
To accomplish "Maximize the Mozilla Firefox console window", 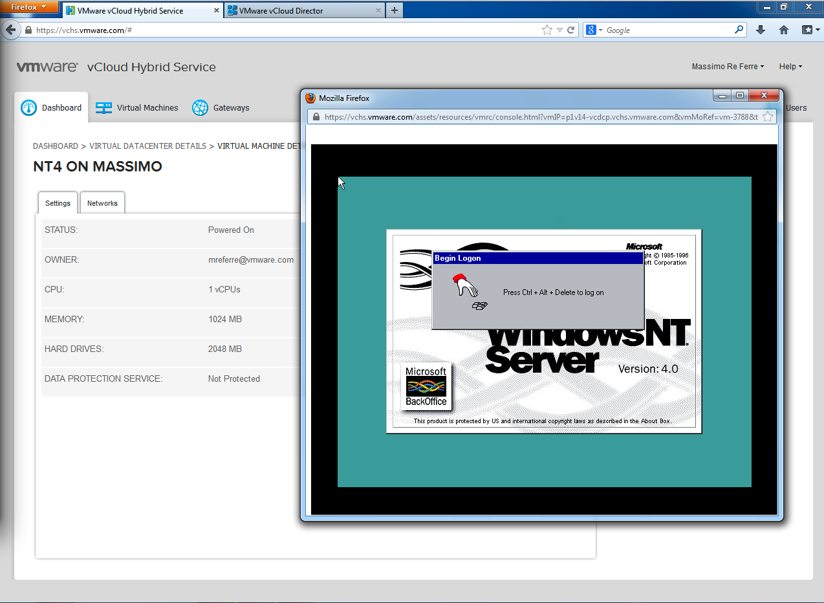I will 739,96.
